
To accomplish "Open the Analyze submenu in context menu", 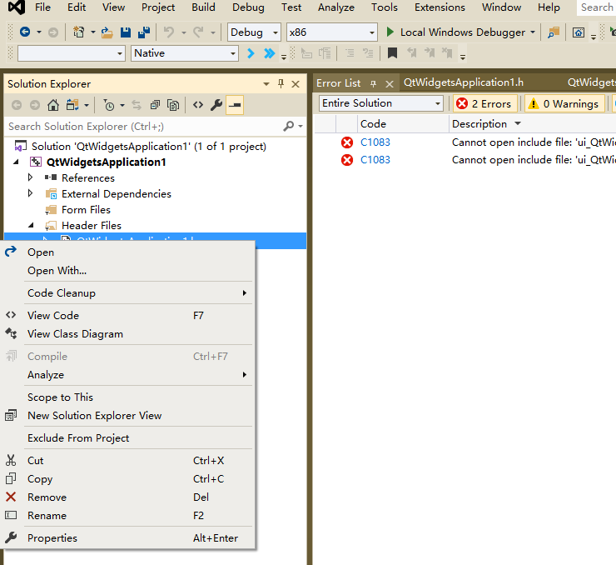I will point(128,375).
